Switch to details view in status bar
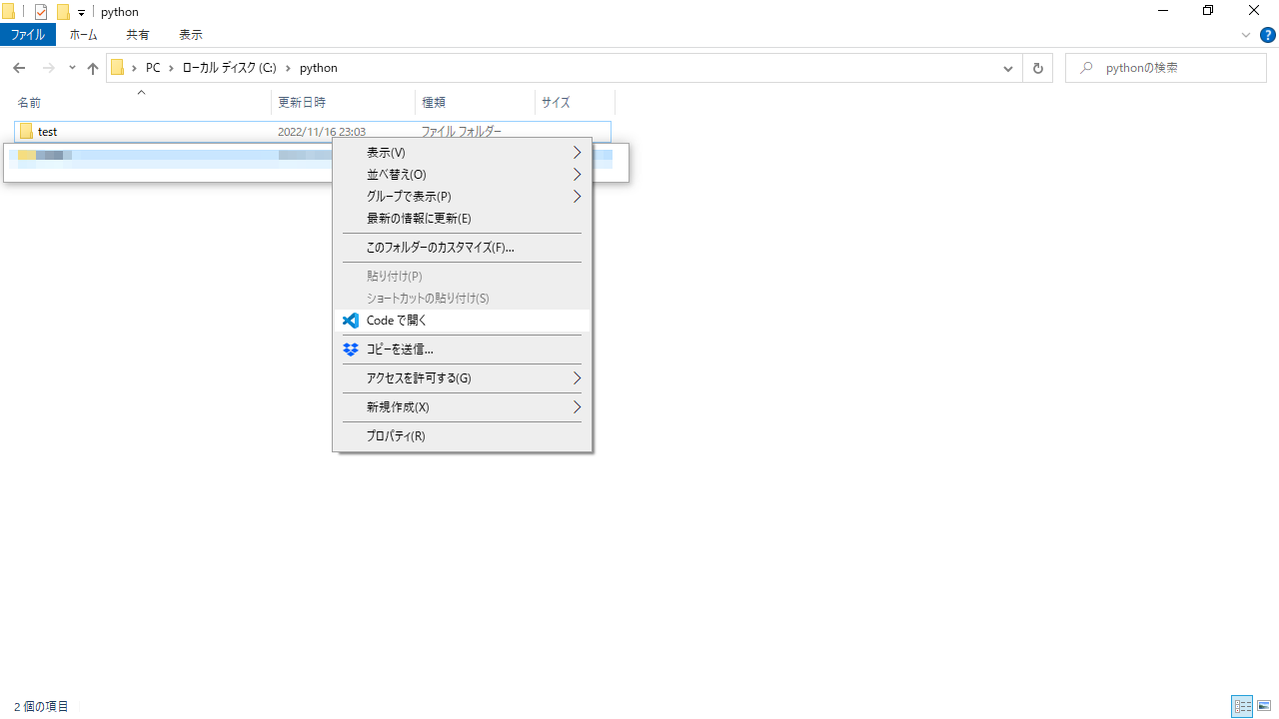 pos(1242,706)
